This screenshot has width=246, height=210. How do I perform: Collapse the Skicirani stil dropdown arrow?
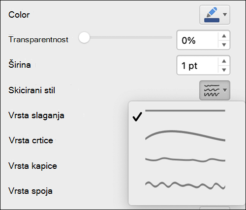225,90
